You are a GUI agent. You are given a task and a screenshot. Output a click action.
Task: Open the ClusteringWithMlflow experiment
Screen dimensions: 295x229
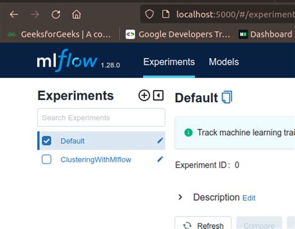[96, 160]
